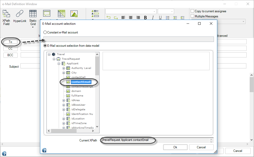Viewport: 254px width, 157px height.
Task: Expand the idTimeZone node
Action: (x=64, y=123)
